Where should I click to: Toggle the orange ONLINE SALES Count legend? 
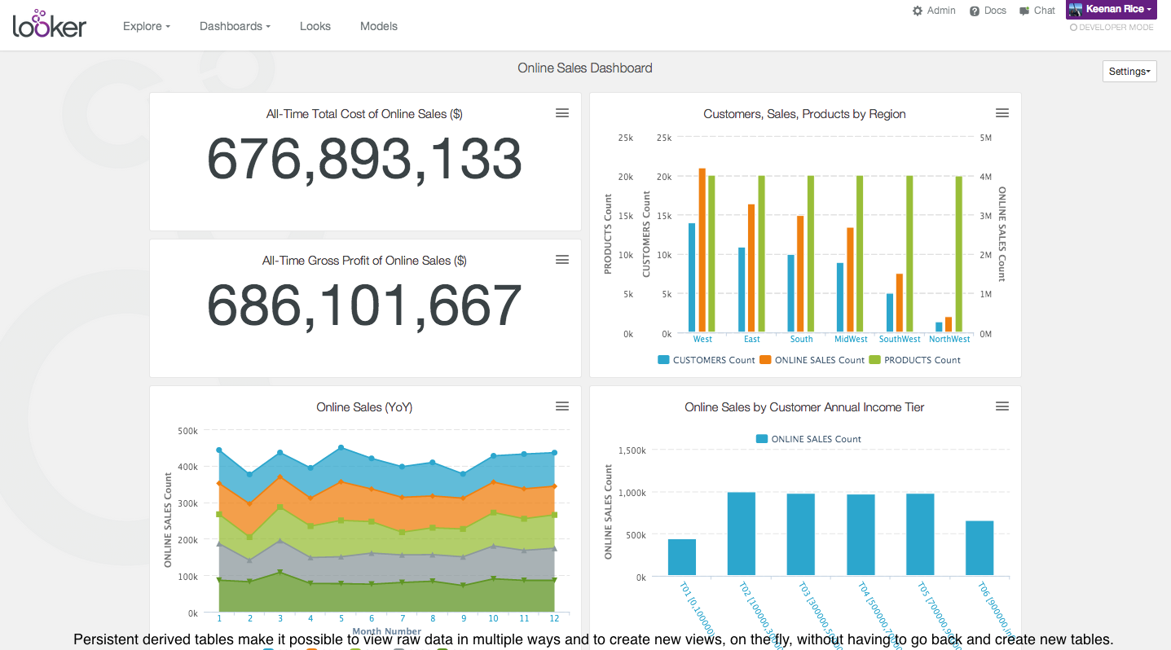click(812, 360)
